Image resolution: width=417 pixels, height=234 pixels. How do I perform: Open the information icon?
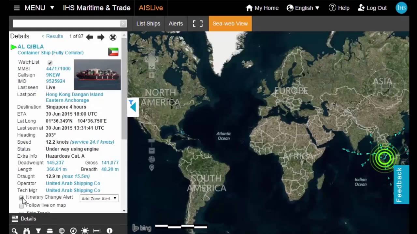tap(109, 231)
